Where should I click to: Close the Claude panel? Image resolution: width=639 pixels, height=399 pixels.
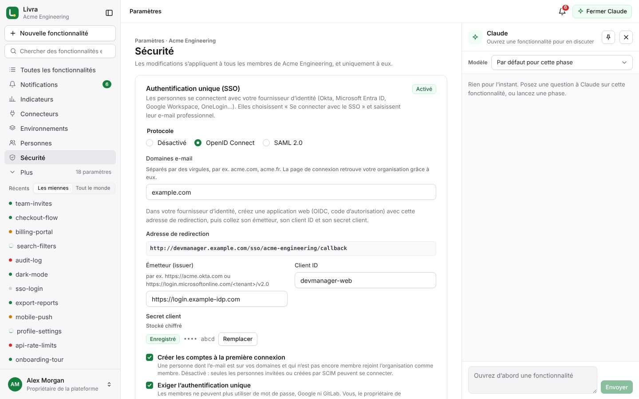pyautogui.click(x=626, y=37)
